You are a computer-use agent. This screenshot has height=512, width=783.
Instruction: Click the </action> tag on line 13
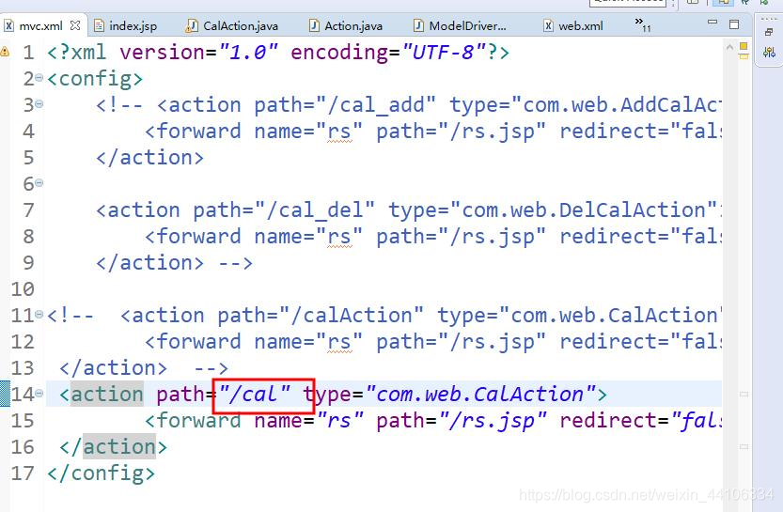tap(113, 368)
